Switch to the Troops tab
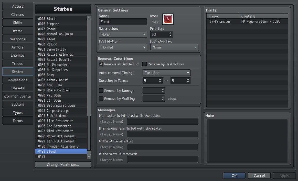Viewport: 298px width, 181px height. coord(17,64)
